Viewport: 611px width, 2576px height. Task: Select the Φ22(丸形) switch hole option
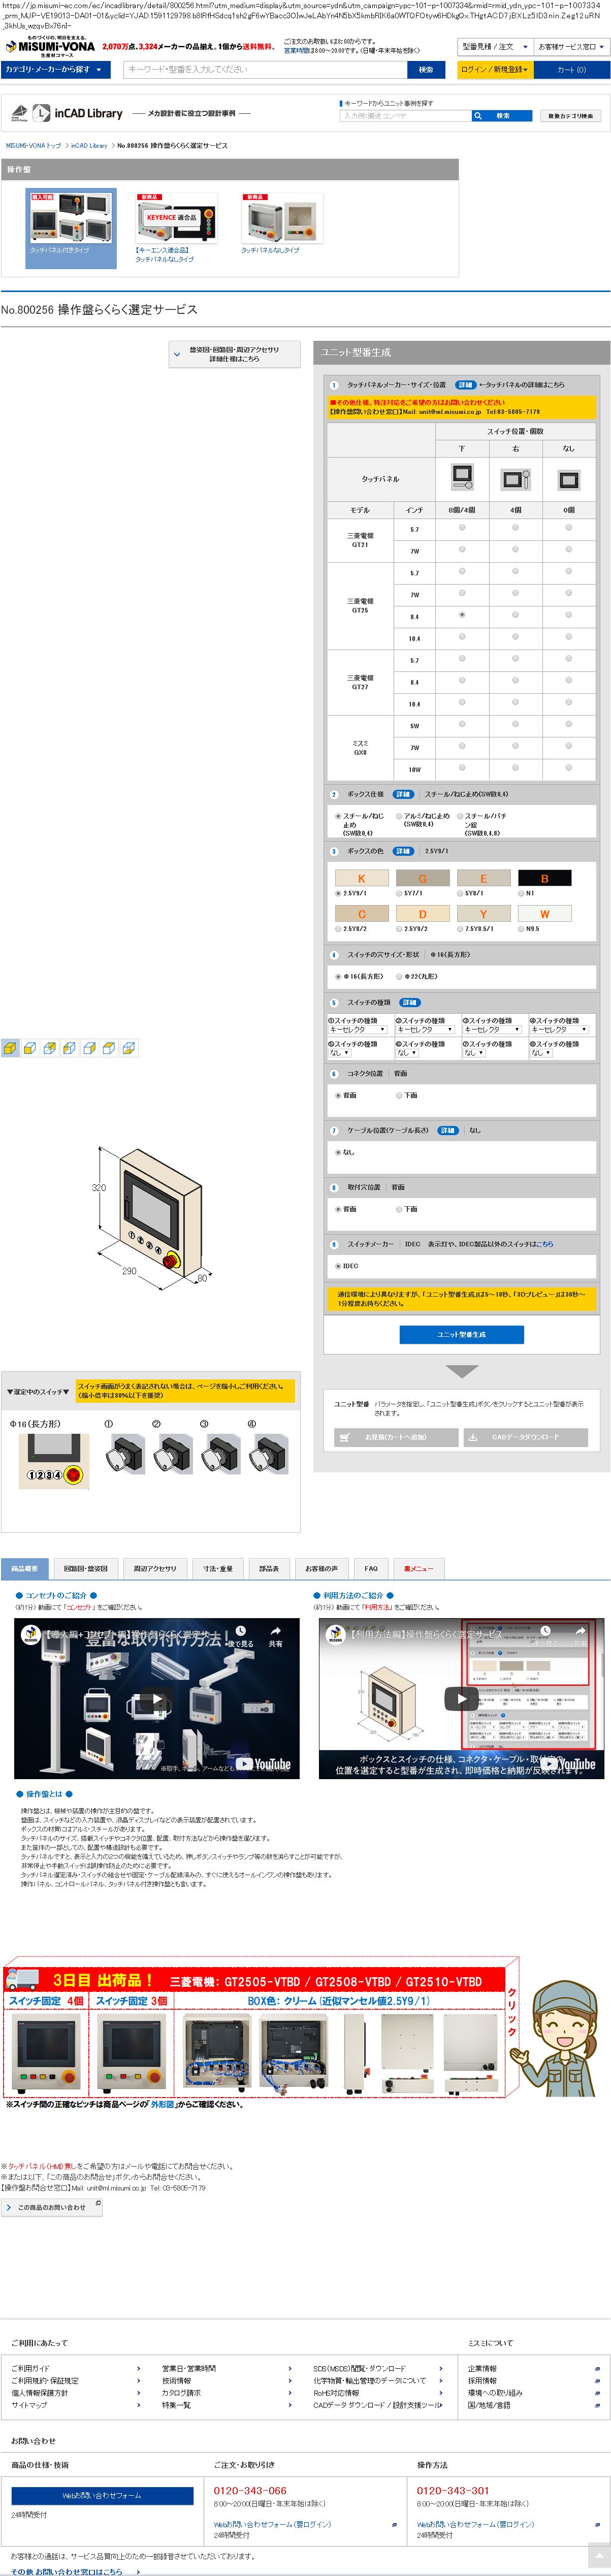pos(400,976)
